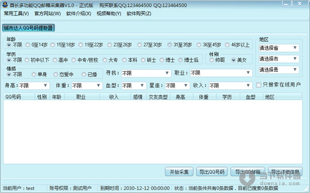Select relationship 不限 radio button
Image resolution: width=310 pixels, height=193 pixels.
14,74
